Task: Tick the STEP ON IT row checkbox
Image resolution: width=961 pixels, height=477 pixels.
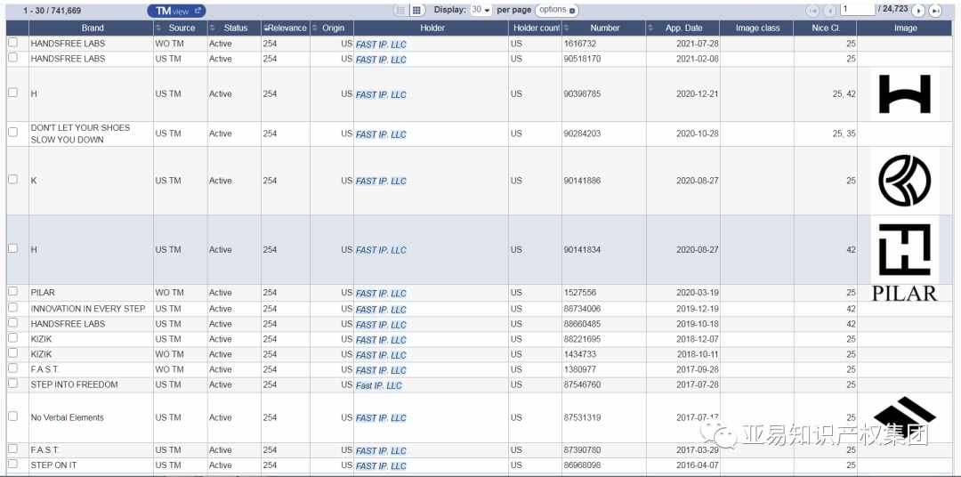Action: [x=12, y=465]
